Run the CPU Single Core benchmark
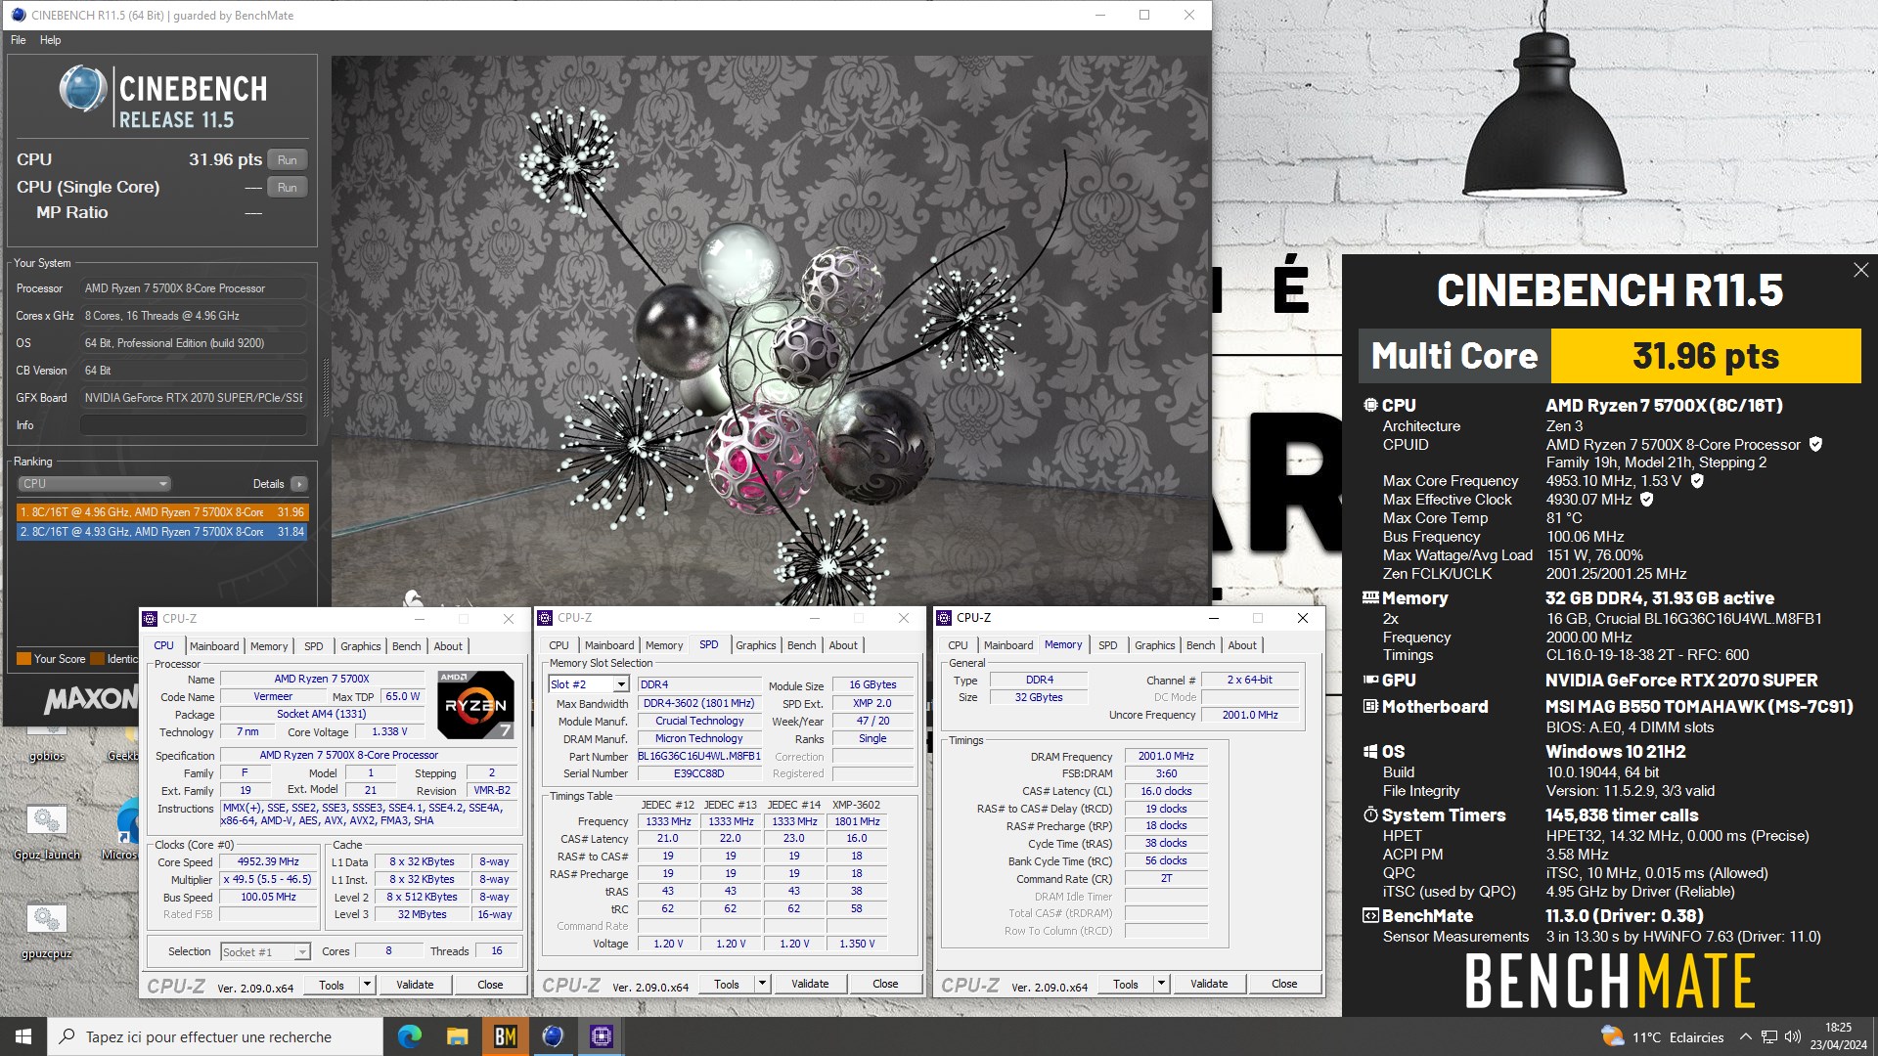Image resolution: width=1878 pixels, height=1056 pixels. [x=287, y=187]
